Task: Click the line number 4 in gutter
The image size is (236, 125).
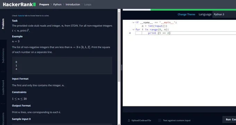Action: (130, 33)
